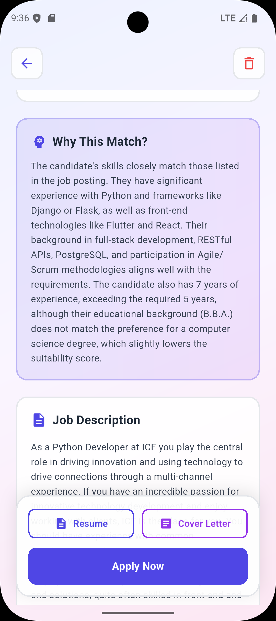Viewport: 276px width, 621px height.
Task: Tap the battery icon in status bar
Action: click(254, 18)
